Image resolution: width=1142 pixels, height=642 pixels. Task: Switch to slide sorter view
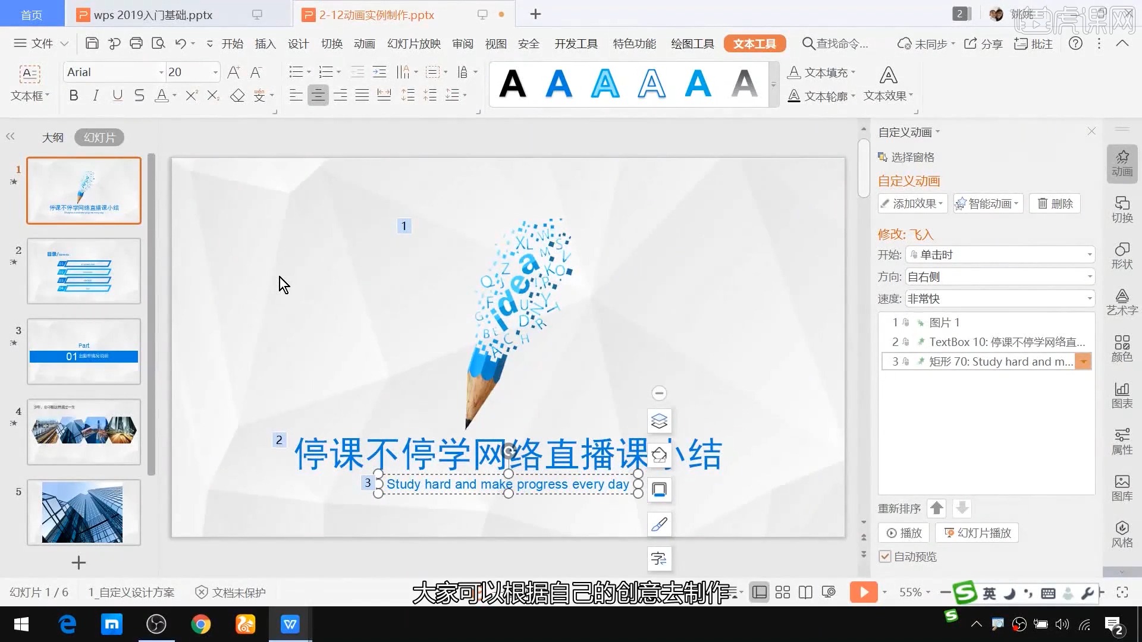(x=783, y=592)
